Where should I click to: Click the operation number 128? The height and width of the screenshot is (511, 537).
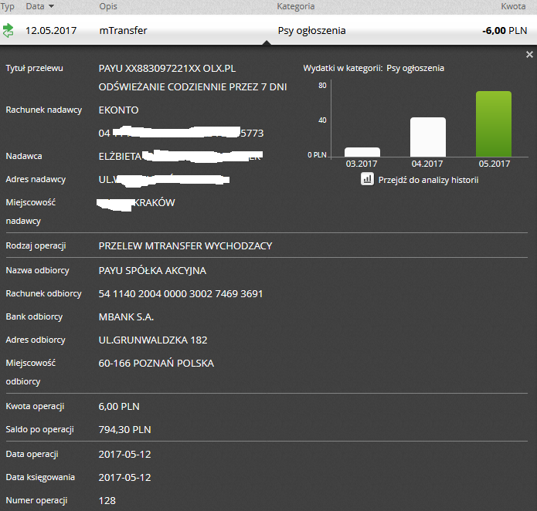pyautogui.click(x=107, y=501)
